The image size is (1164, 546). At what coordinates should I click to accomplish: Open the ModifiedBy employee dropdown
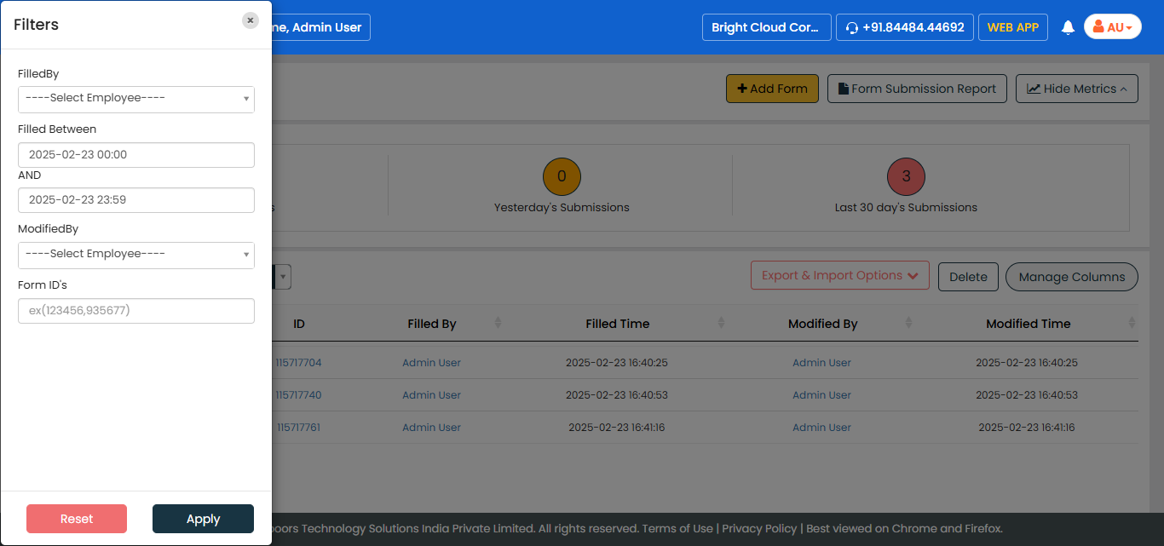[136, 255]
